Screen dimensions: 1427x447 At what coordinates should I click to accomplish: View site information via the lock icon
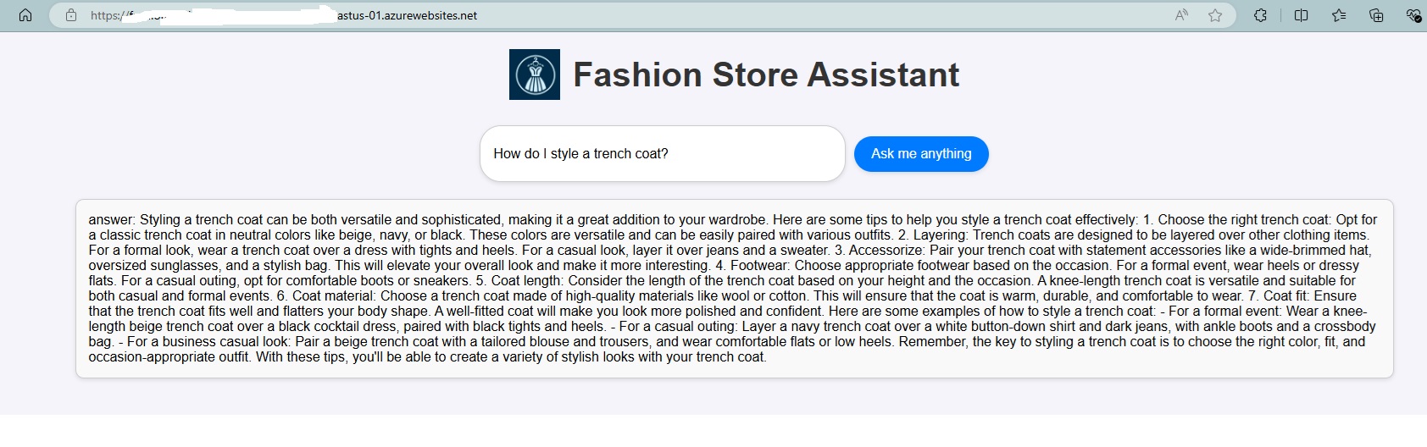71,15
